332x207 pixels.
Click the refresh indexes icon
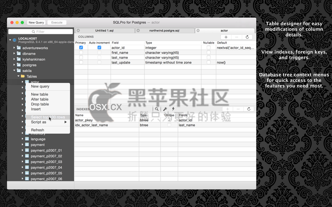(x=249, y=109)
